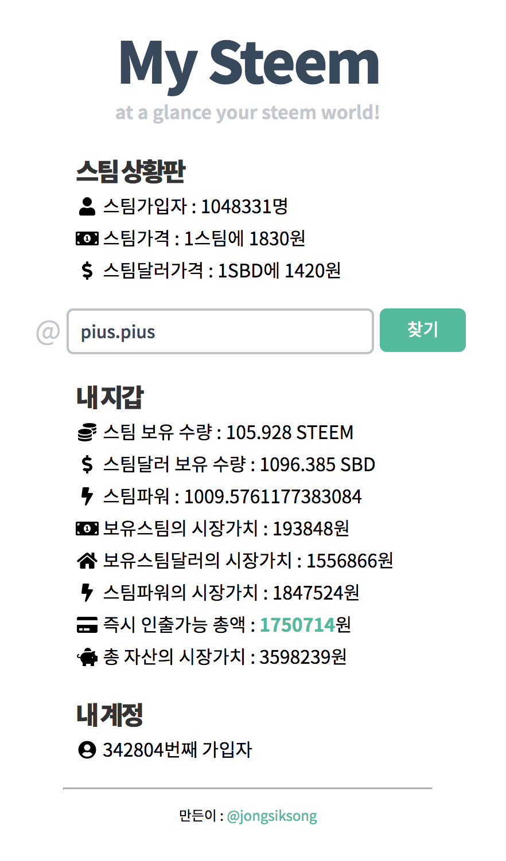Click the lightning icon beside 스팀파워의 시장가치
The image size is (506, 861).
pyautogui.click(x=87, y=593)
